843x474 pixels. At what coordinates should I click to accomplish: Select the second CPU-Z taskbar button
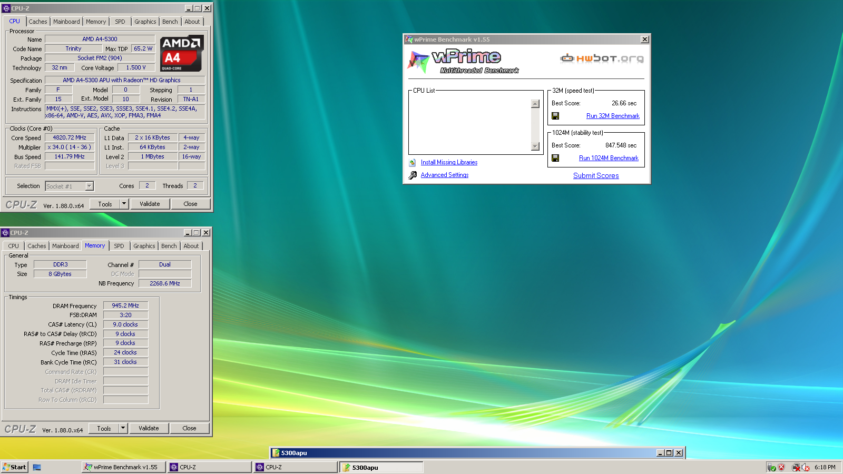(296, 467)
